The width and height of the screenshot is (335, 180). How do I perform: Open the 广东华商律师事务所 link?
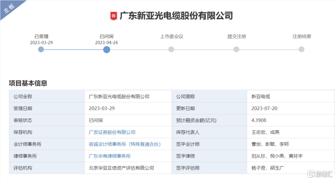pyautogui.click(x=110, y=156)
